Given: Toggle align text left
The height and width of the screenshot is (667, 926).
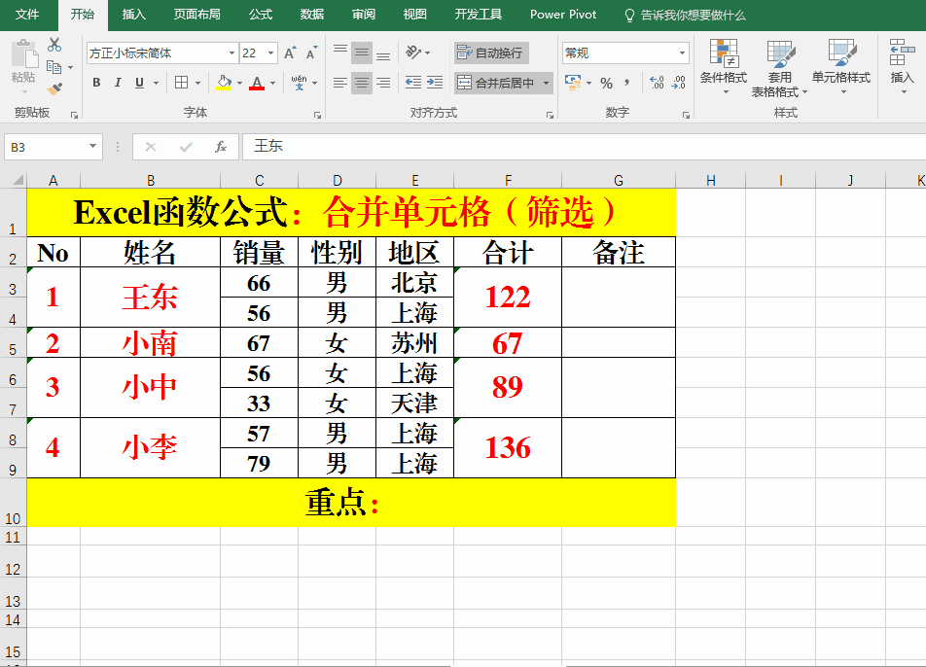Looking at the screenshot, I should pyautogui.click(x=340, y=83).
